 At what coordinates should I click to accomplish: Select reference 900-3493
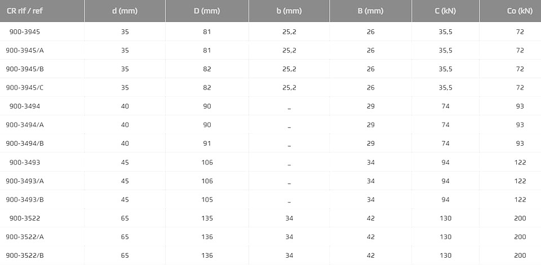tap(25, 162)
